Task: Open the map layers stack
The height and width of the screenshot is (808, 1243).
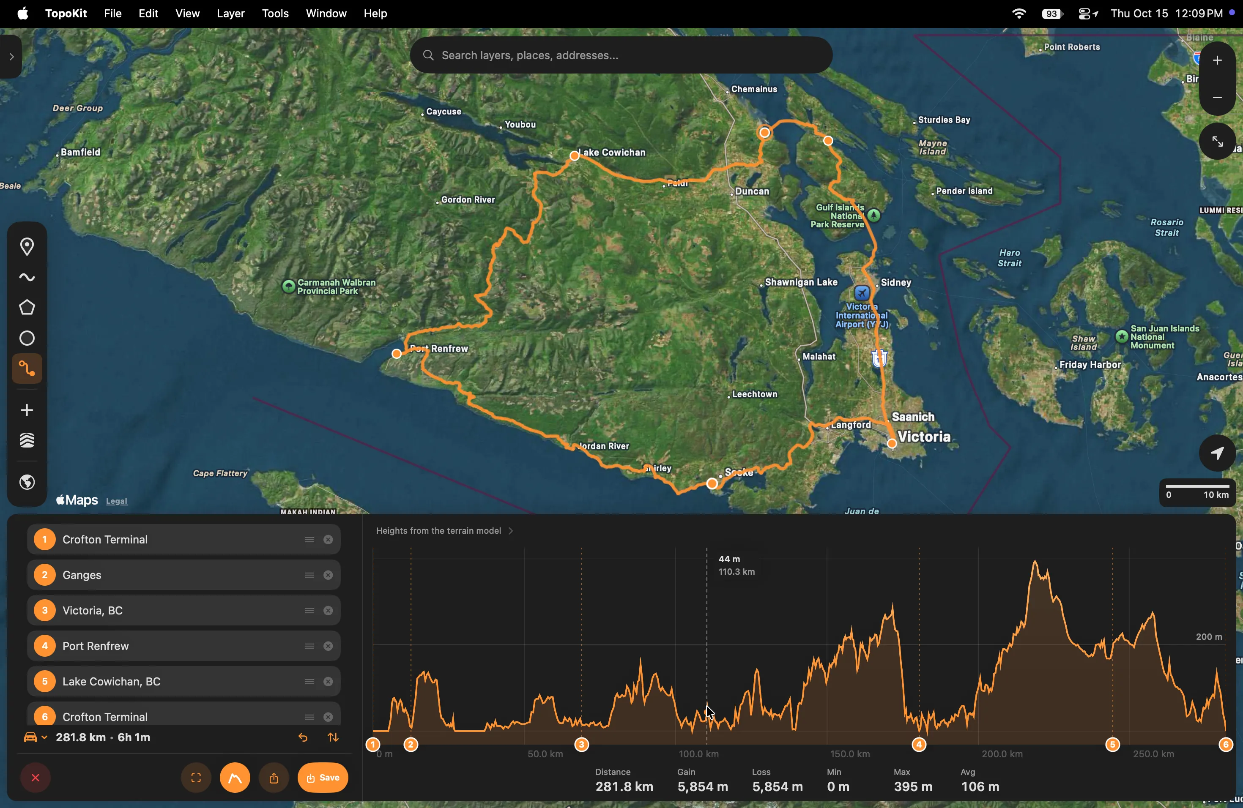Action: 27,441
